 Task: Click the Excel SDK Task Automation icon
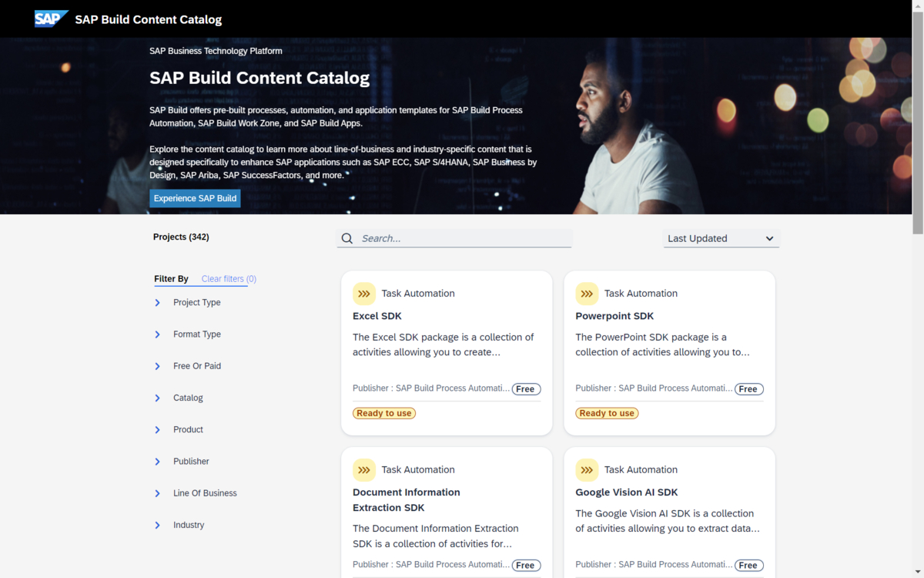[x=364, y=294]
